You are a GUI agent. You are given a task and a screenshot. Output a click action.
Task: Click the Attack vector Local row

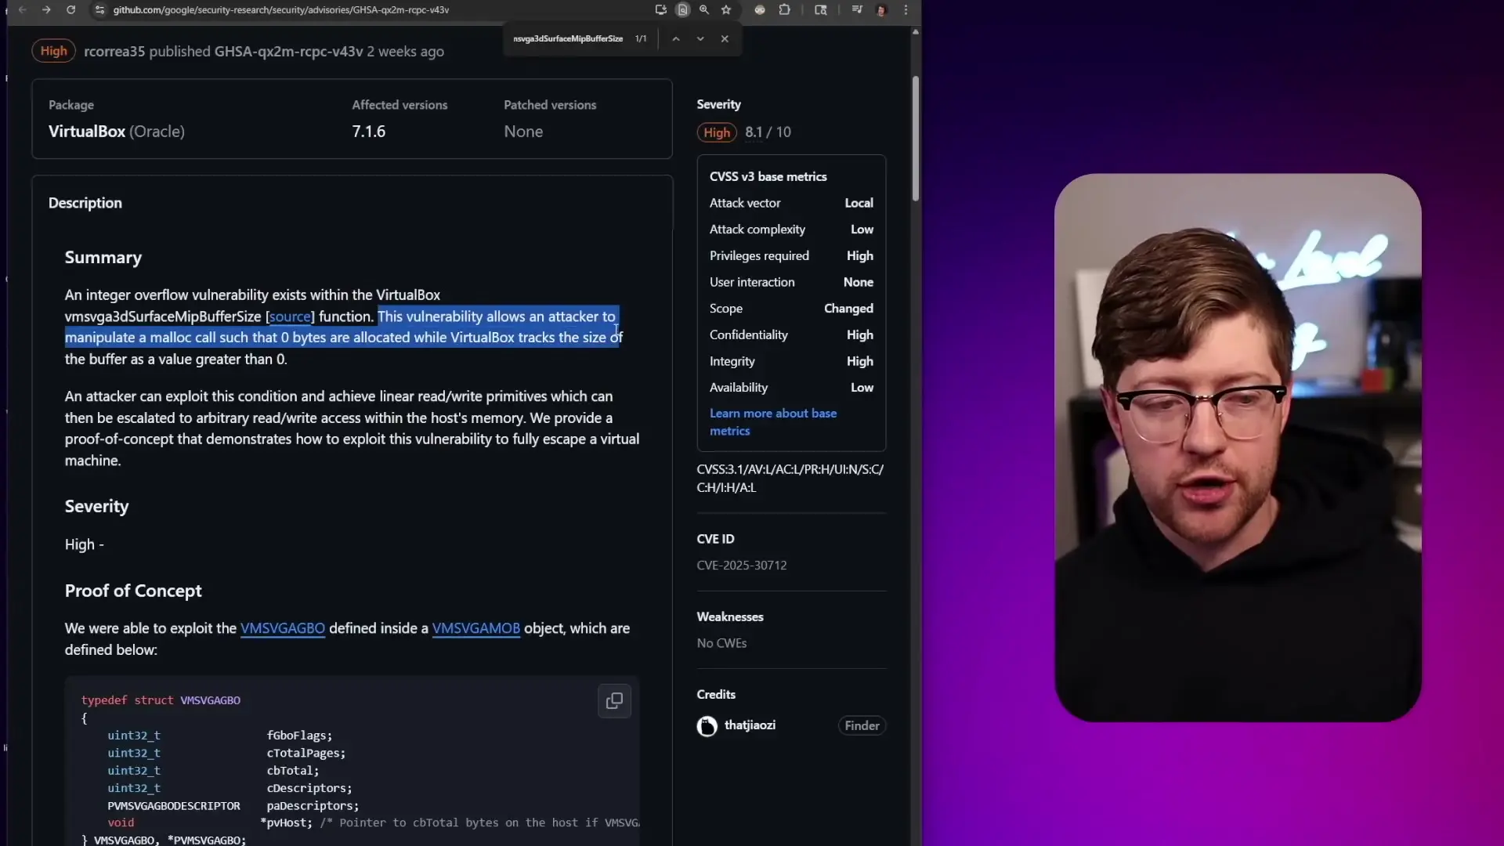(x=791, y=203)
